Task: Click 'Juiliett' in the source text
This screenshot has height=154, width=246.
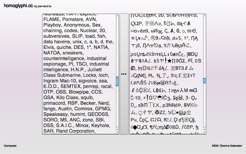Action: coord(95,70)
